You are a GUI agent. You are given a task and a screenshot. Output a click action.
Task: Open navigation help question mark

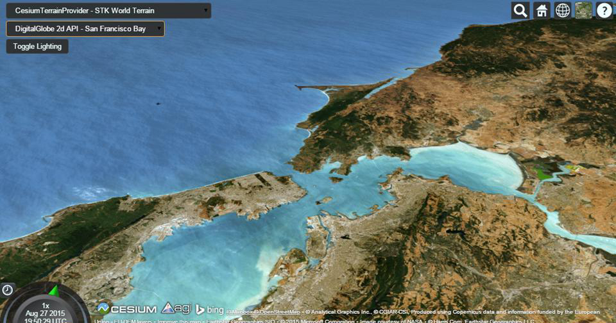click(x=604, y=11)
